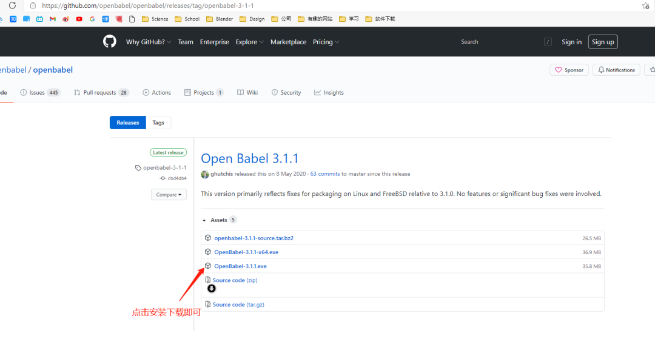Download Source code (tar.gz)
Screen dimensions: 655x347
click(238, 305)
